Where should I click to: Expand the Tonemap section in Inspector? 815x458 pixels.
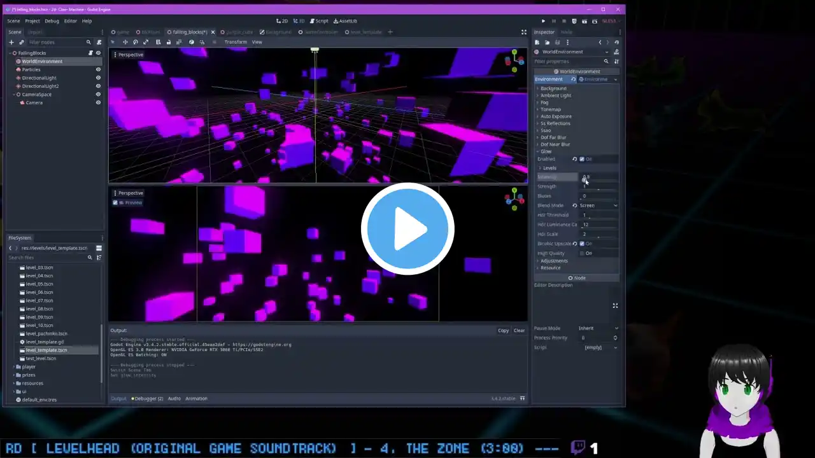click(x=550, y=109)
